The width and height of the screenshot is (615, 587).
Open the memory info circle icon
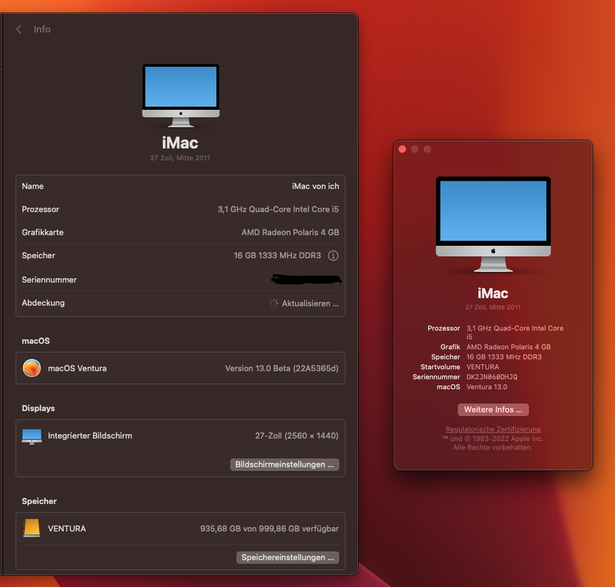pyautogui.click(x=333, y=256)
